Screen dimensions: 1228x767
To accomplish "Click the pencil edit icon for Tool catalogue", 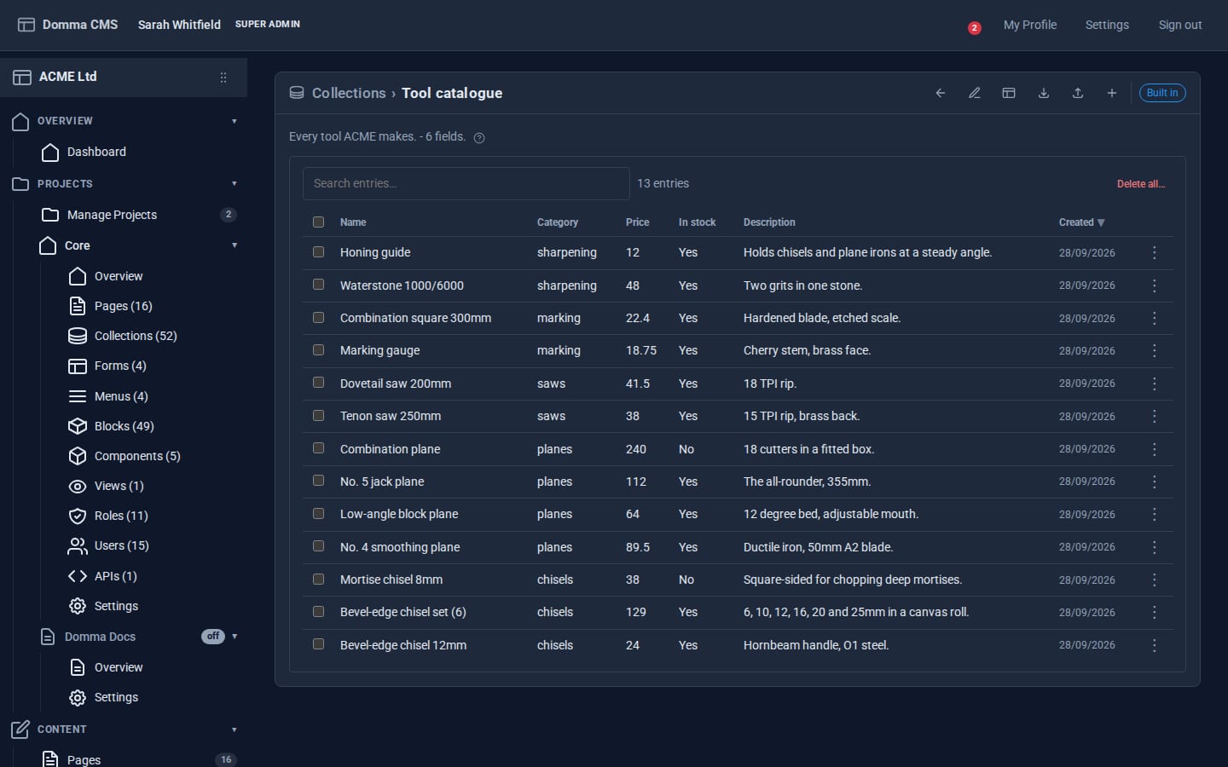I will pyautogui.click(x=975, y=93).
